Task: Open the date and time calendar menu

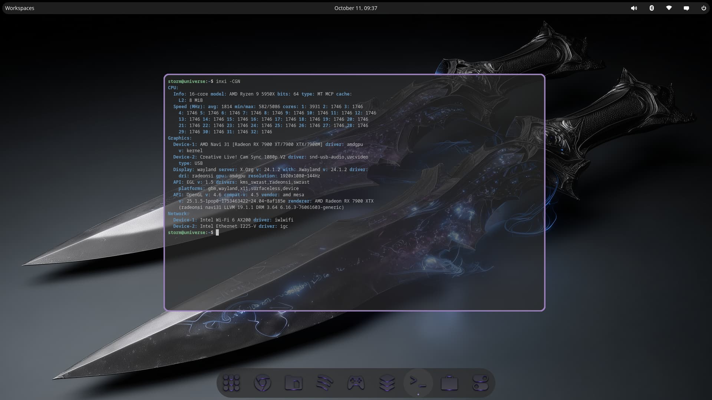Action: pos(356,8)
